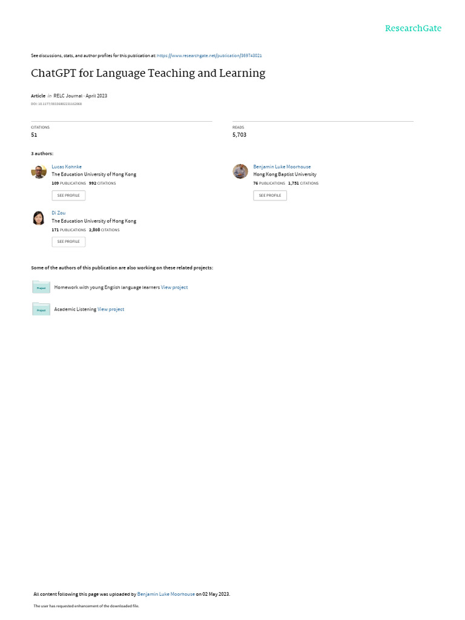Click the reads count 5,703

click(239, 135)
